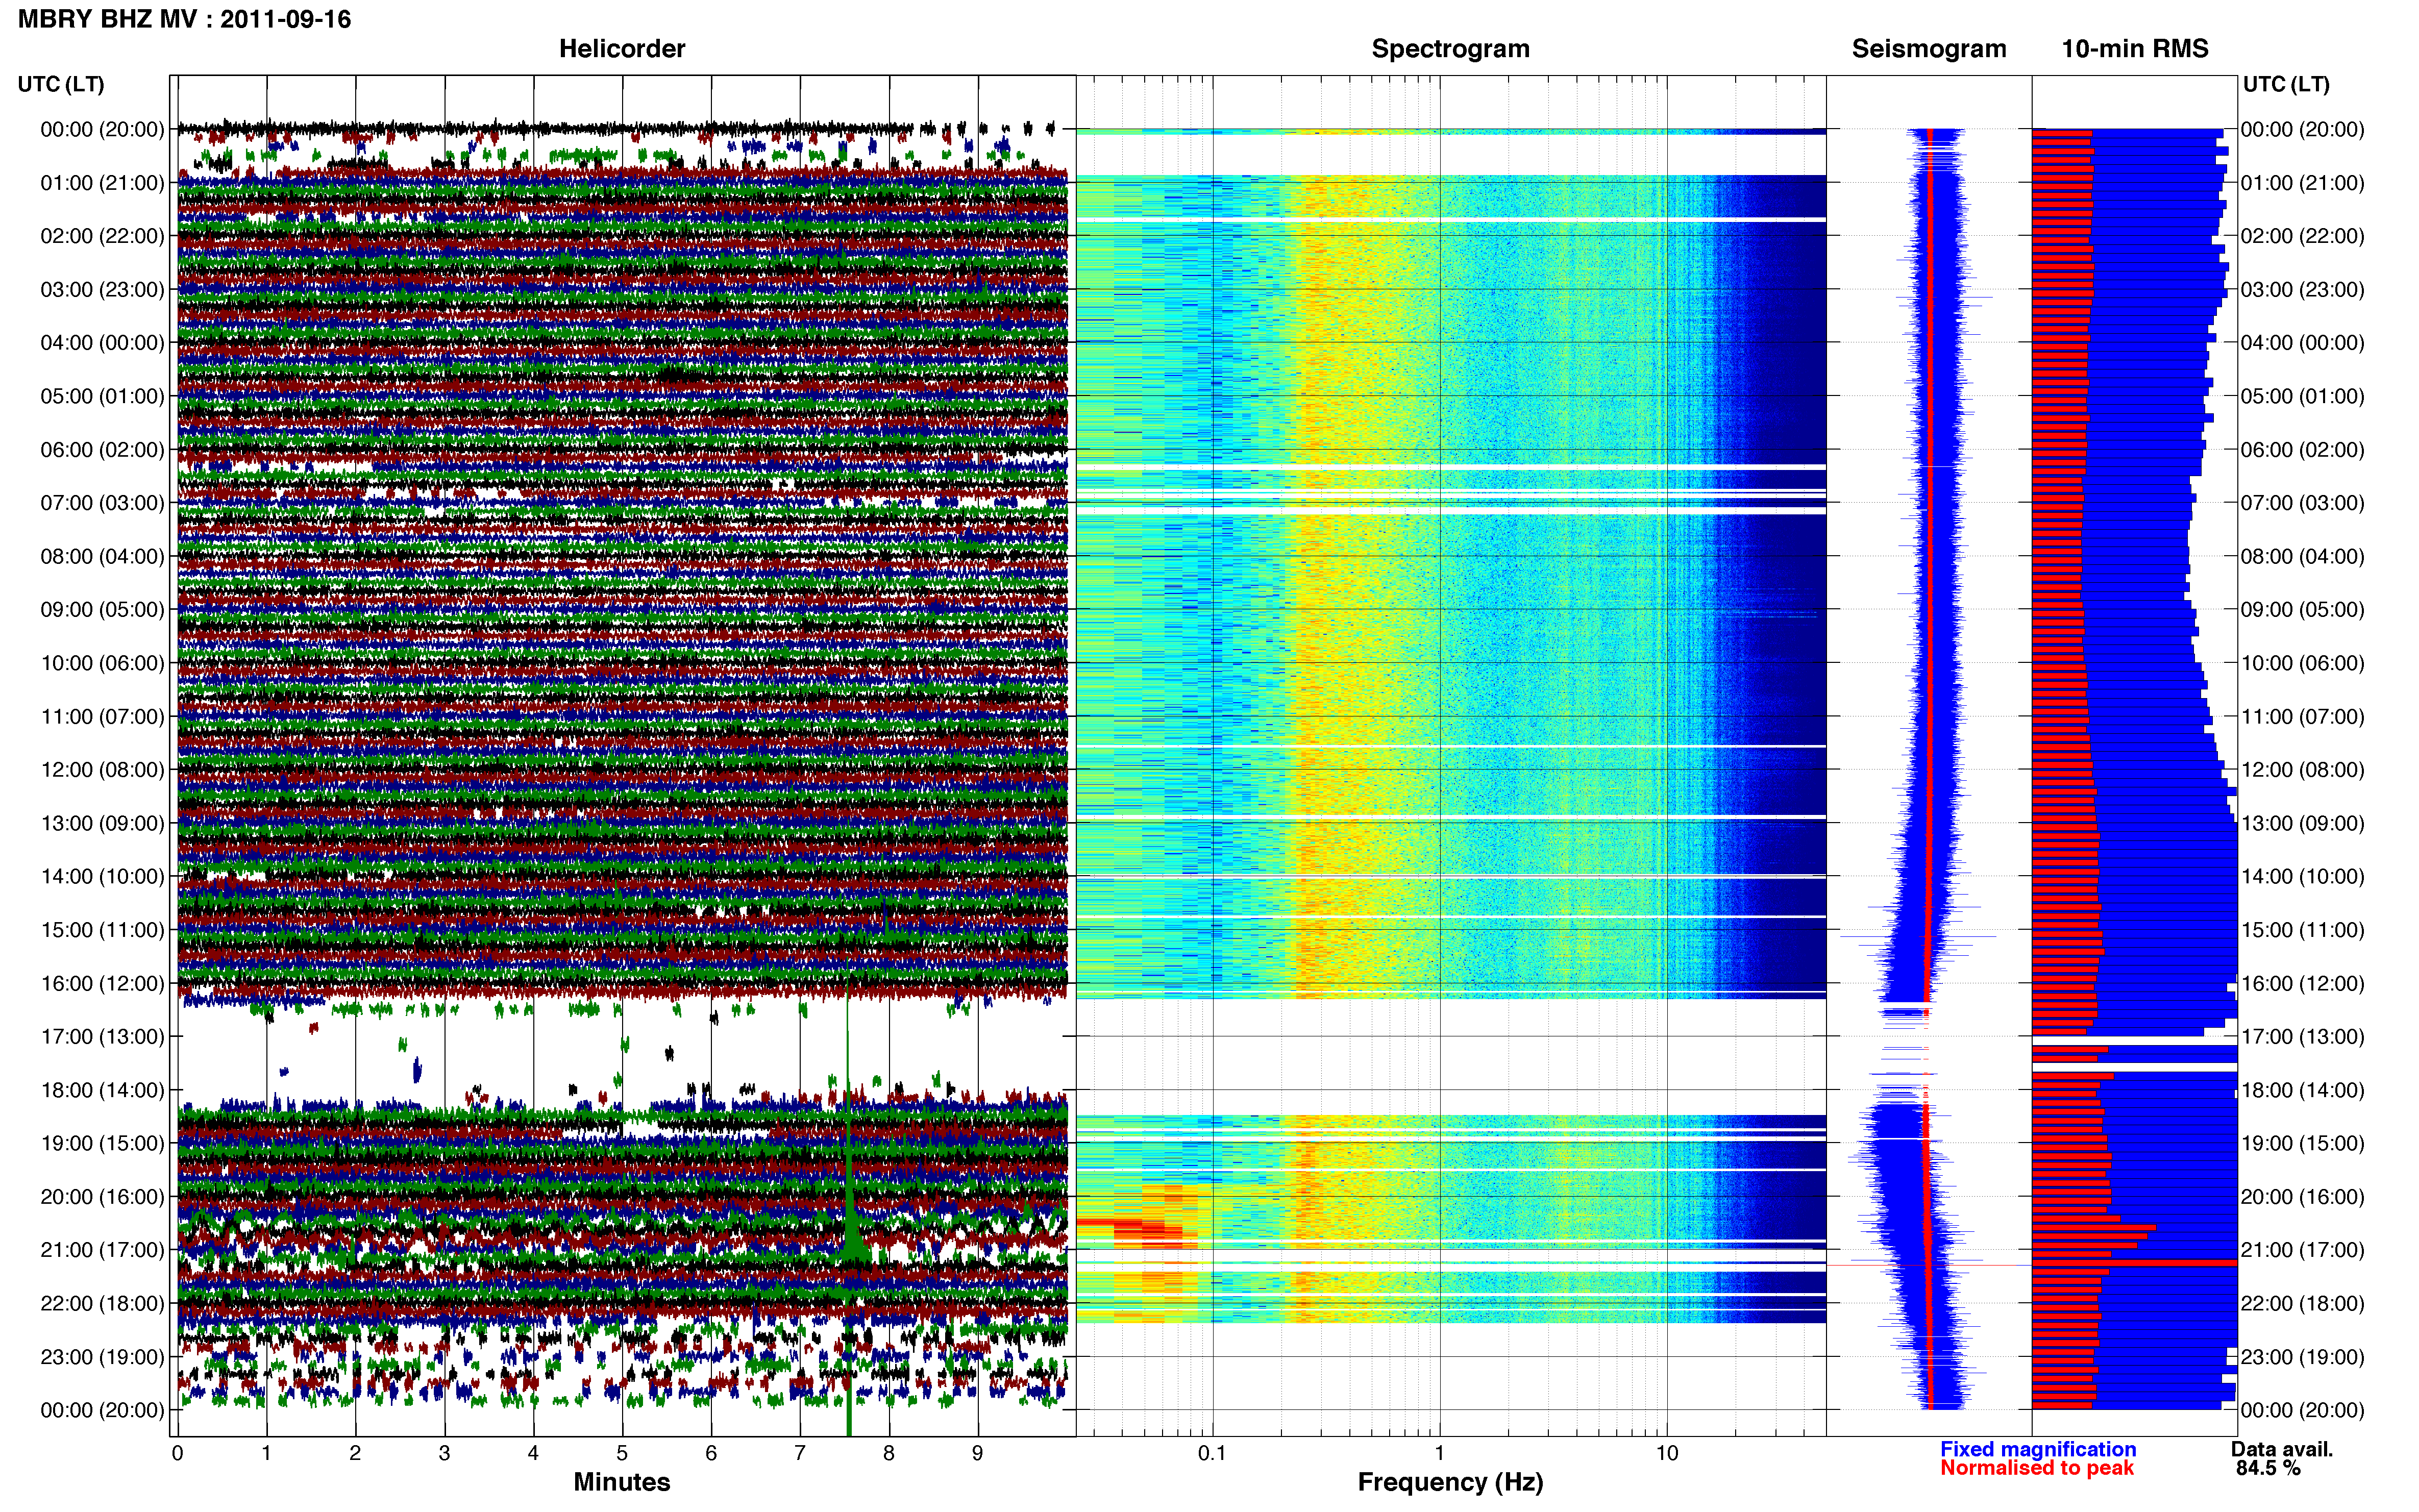Image resolution: width=2419 pixels, height=1512 pixels.
Task: Click left-axis time label '08:00 (04:00)'
Action: click(x=102, y=556)
